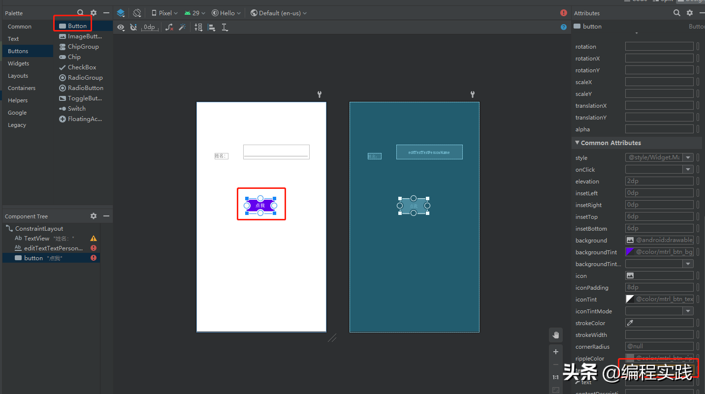Select ToggleButton in the palette list
The width and height of the screenshot is (705, 394).
pyautogui.click(x=83, y=98)
